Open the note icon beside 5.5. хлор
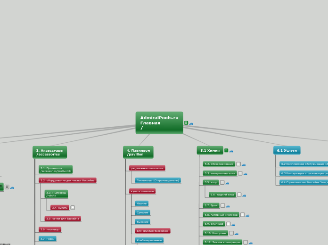 click(222, 182)
